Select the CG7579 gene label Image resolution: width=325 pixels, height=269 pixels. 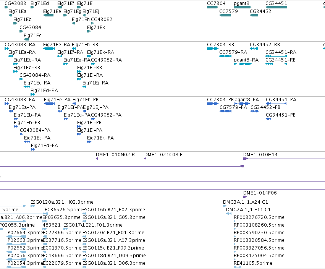pos(228,11)
